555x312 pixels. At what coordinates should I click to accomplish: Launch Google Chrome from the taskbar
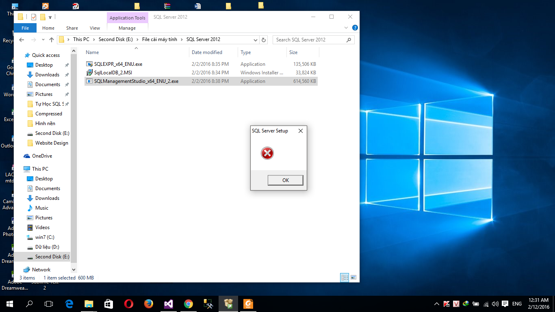pos(188,304)
